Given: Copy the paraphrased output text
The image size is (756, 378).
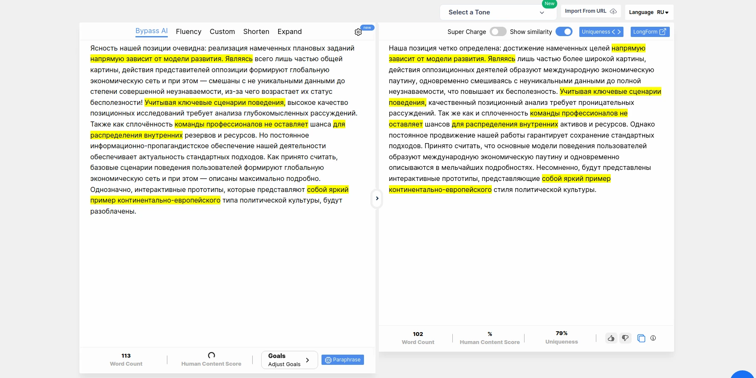Looking at the screenshot, I should click(641, 339).
